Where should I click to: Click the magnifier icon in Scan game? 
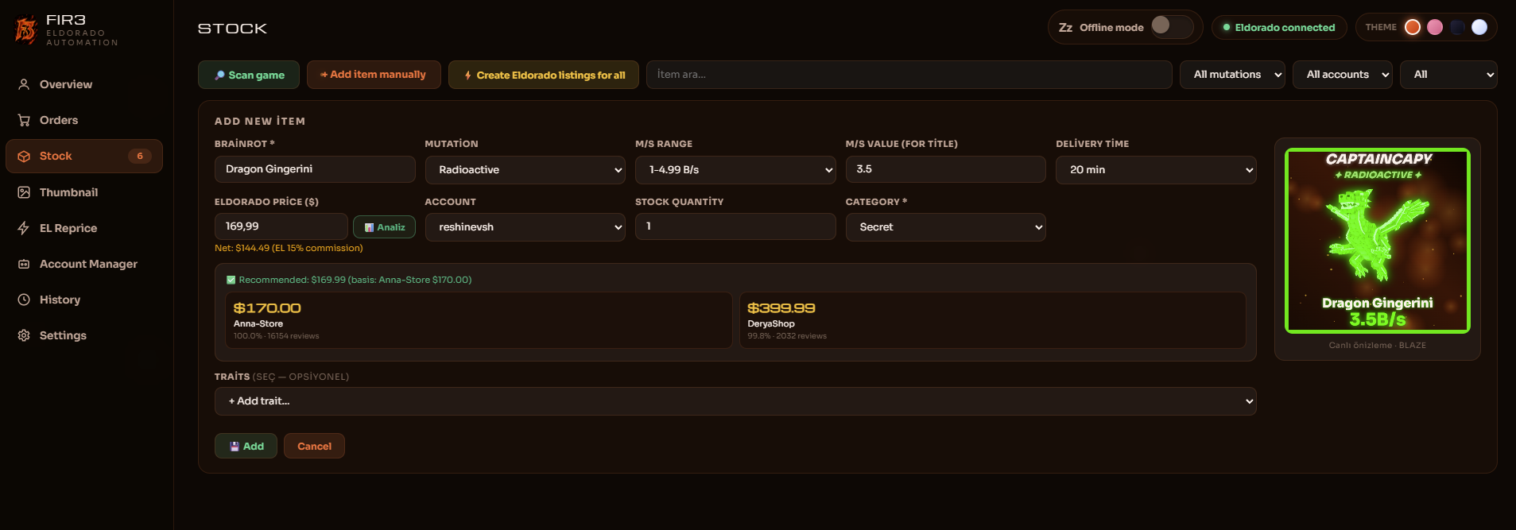click(x=219, y=75)
